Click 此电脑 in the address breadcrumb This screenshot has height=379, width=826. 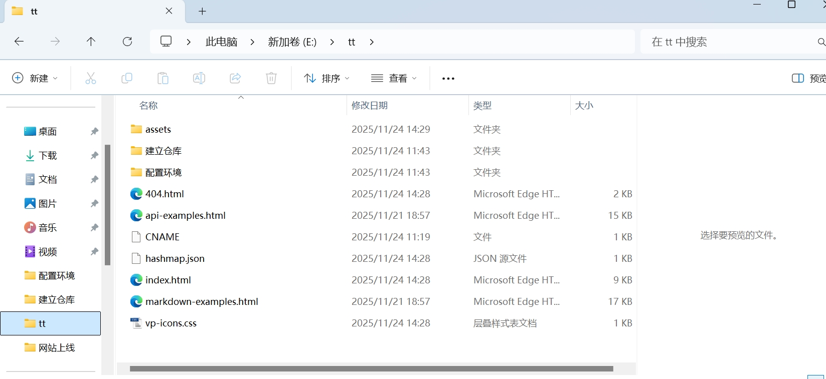221,42
